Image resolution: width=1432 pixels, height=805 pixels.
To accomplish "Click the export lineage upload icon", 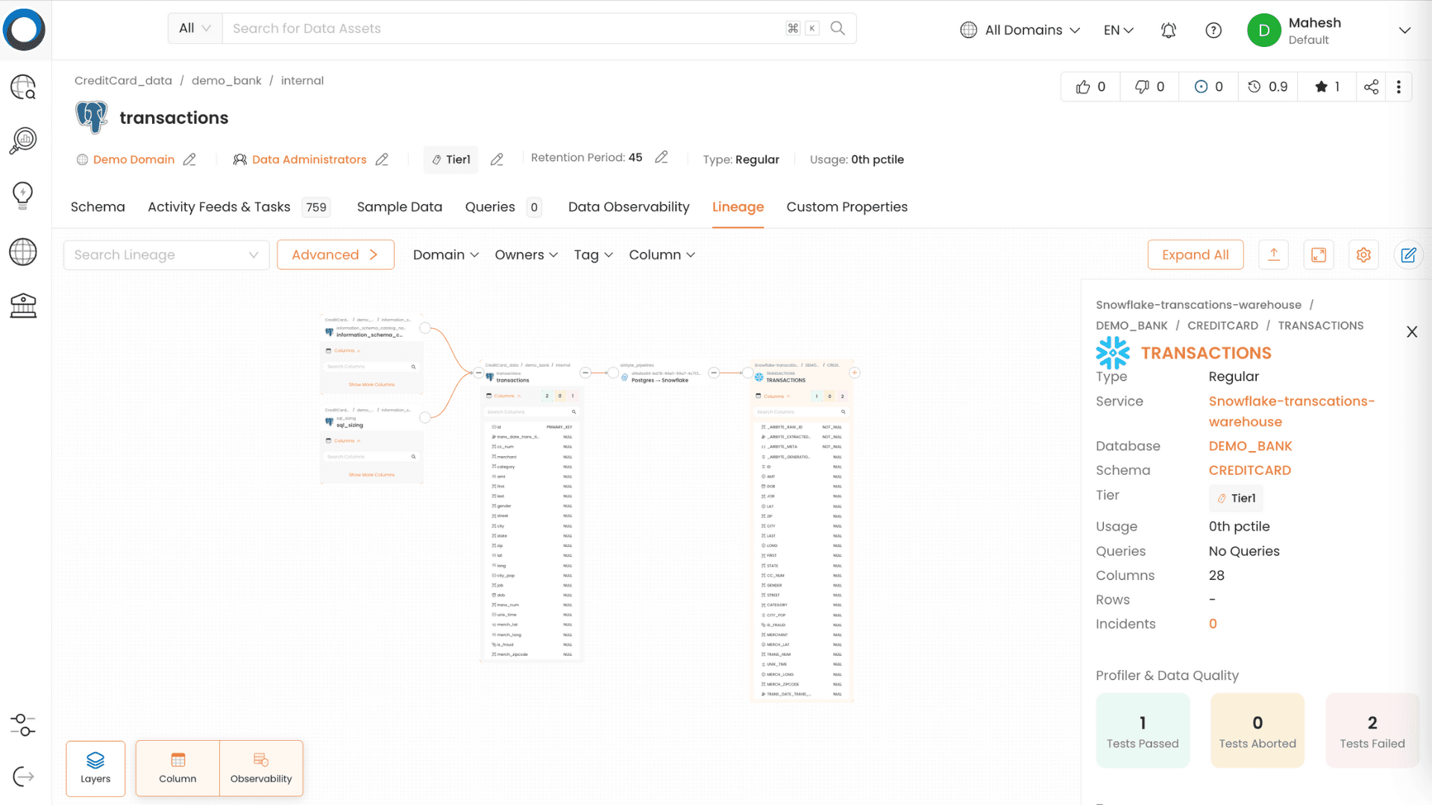I will (x=1274, y=255).
